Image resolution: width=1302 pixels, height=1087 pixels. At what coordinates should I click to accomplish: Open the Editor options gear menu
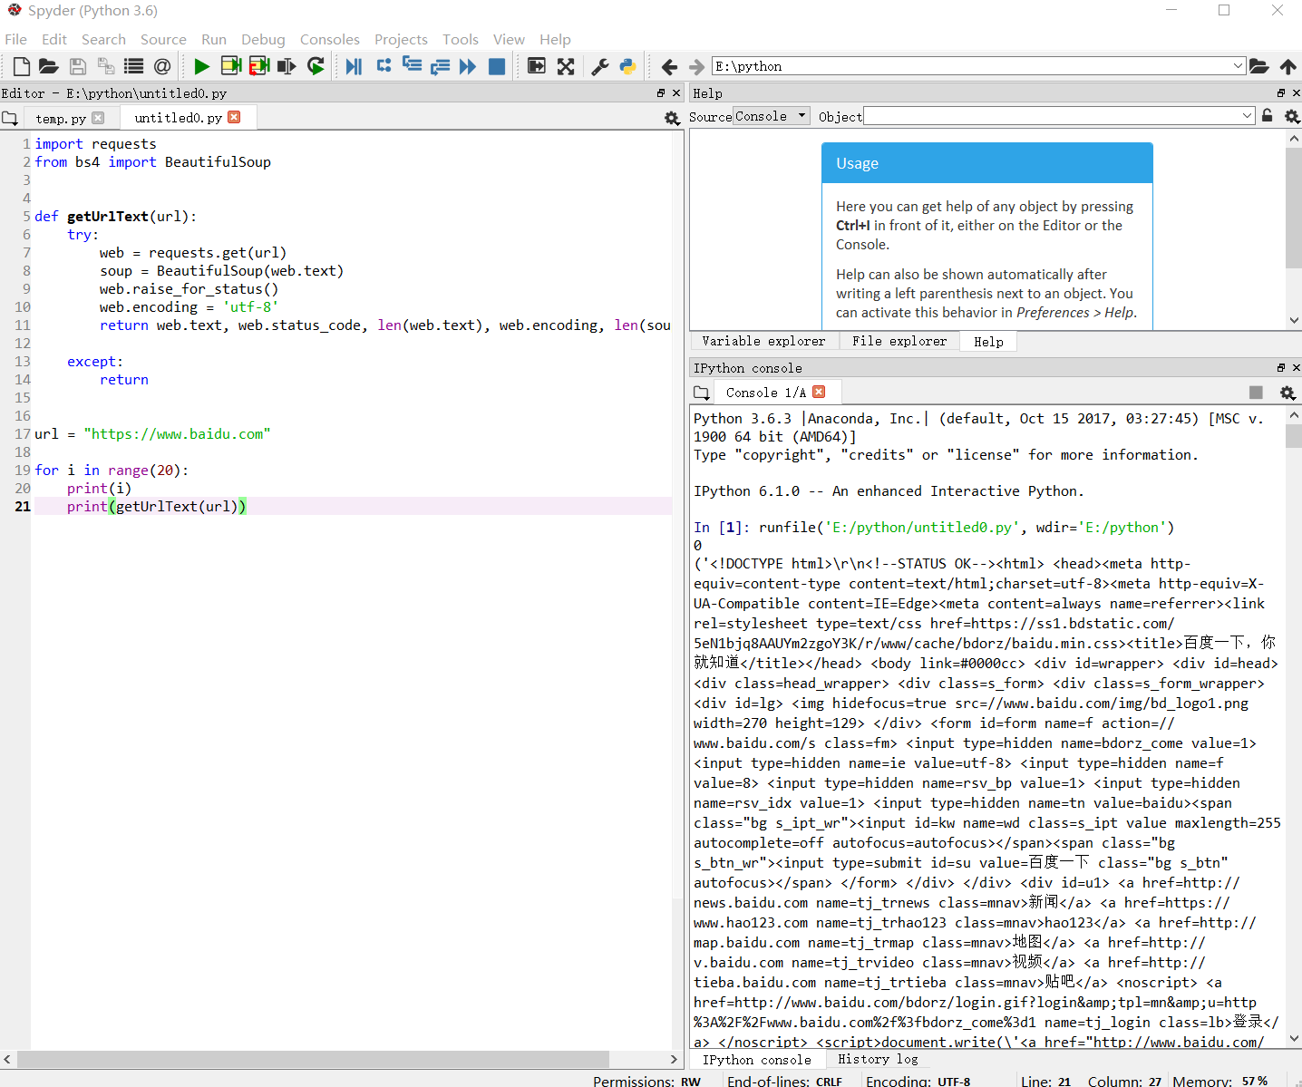[672, 118]
